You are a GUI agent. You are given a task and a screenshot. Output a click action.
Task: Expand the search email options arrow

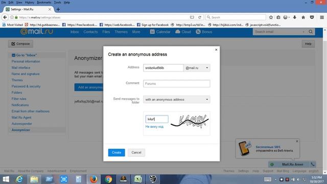(303, 32)
